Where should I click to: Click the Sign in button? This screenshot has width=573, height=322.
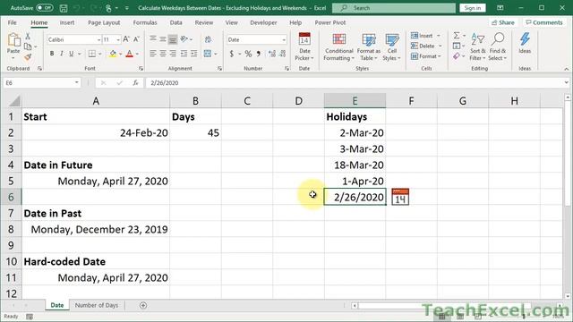pos(473,8)
